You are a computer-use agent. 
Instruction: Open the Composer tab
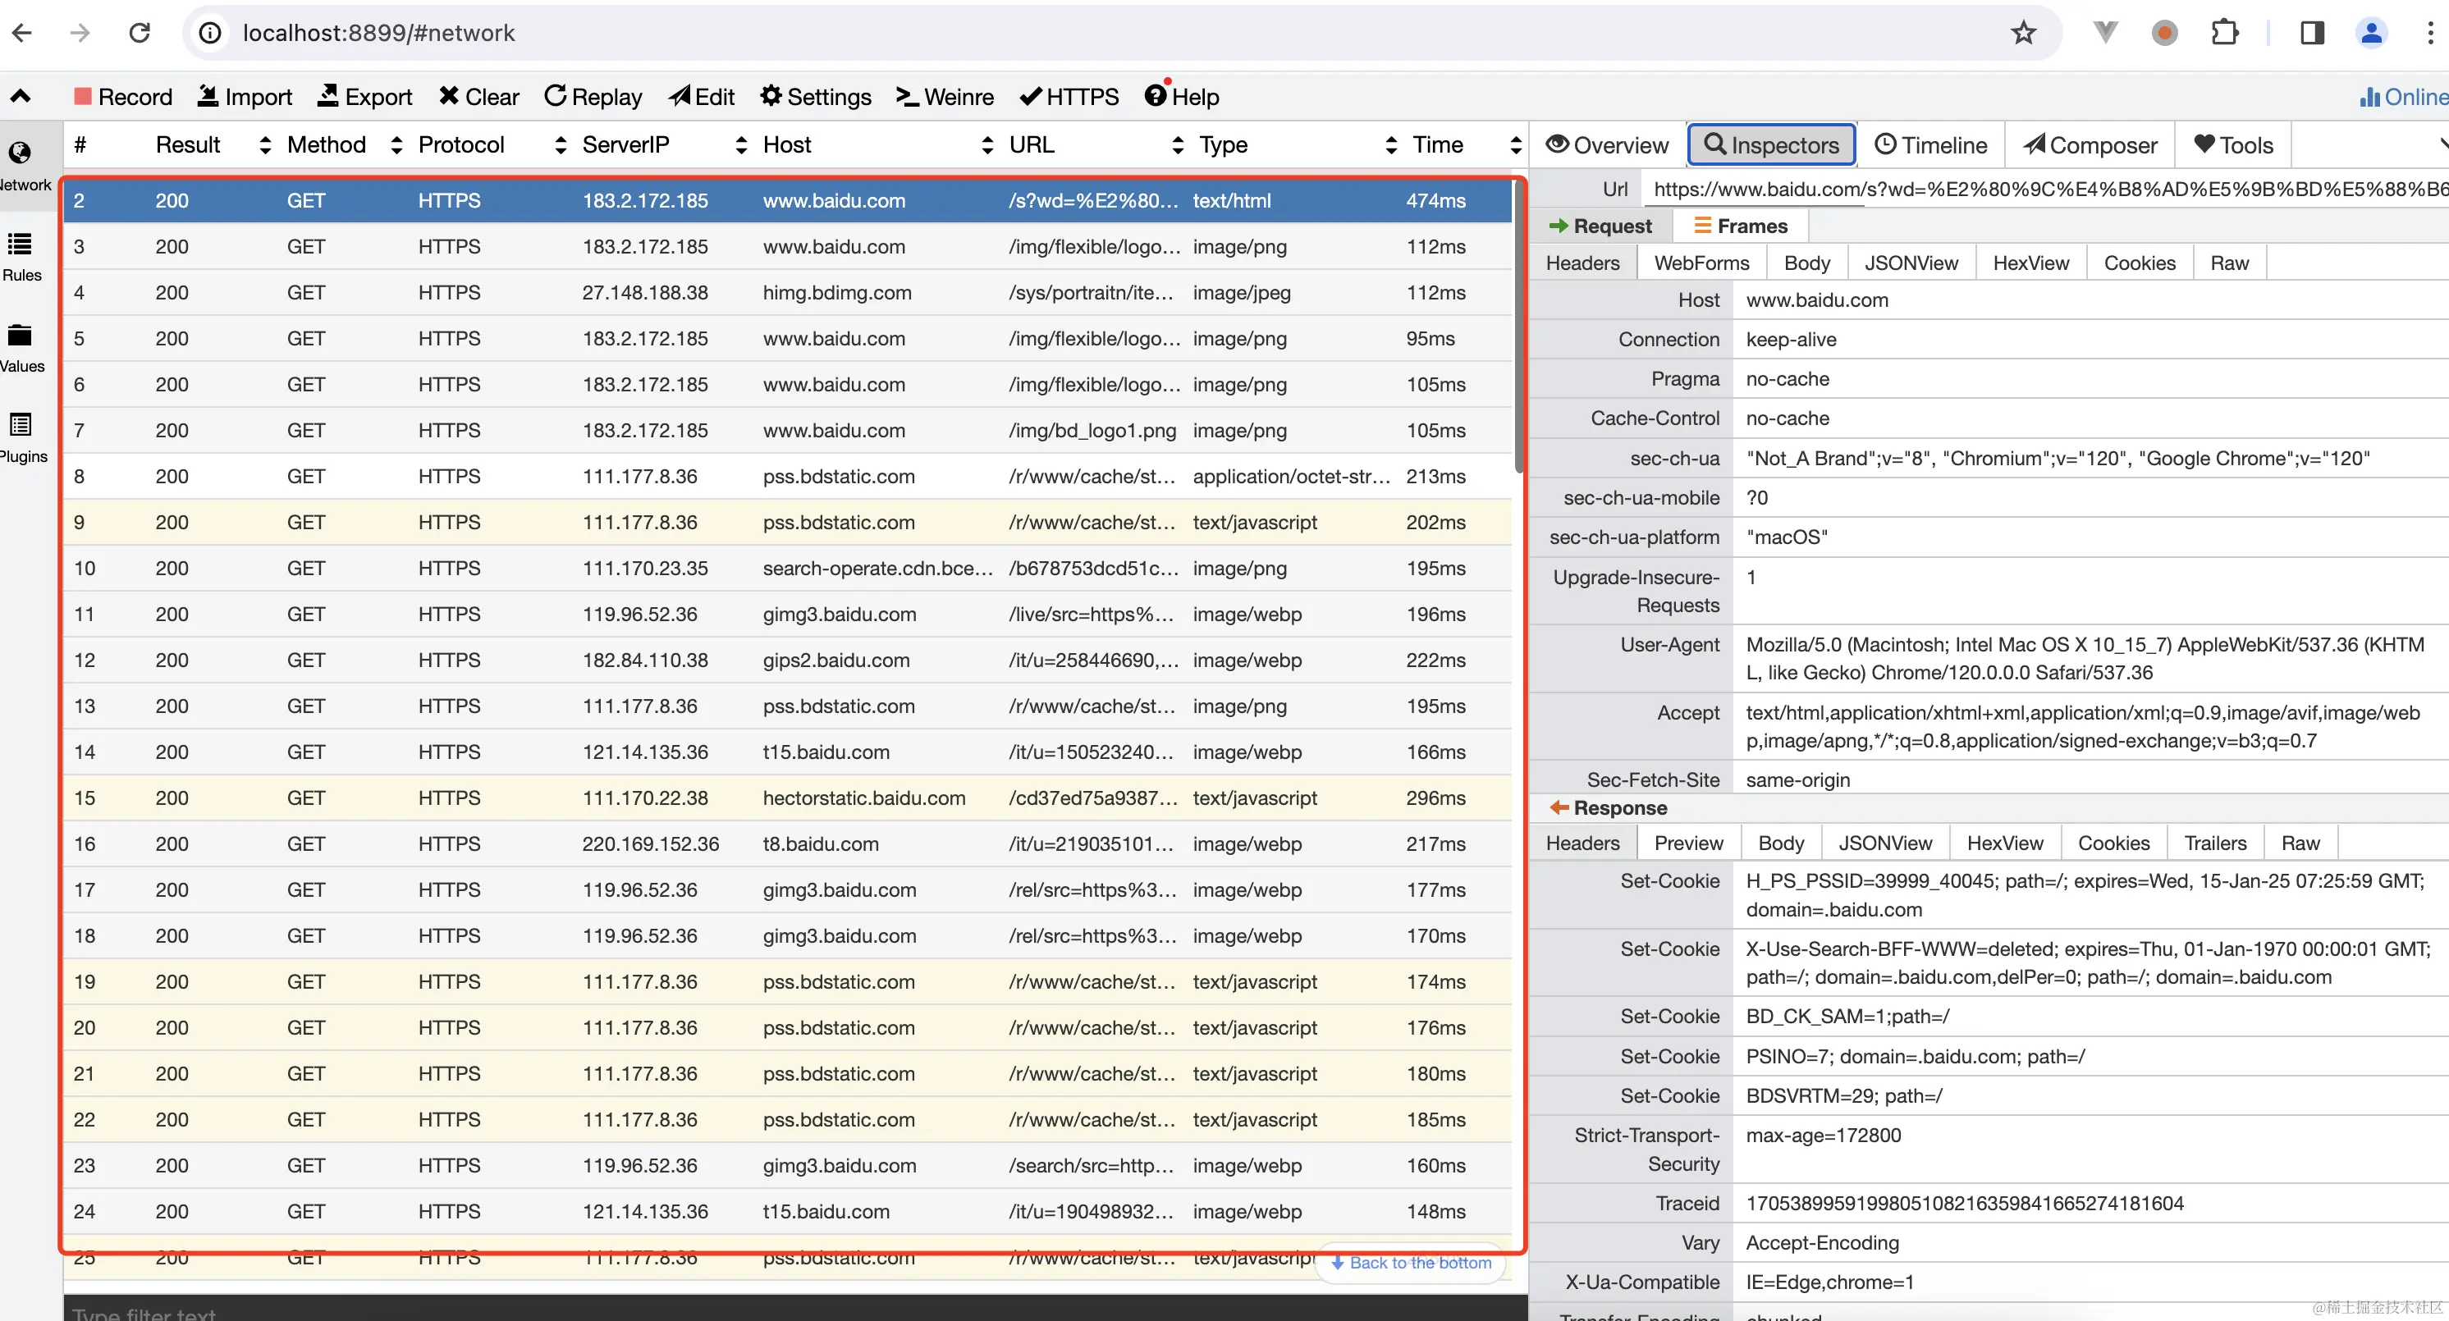pyautogui.click(x=2090, y=145)
